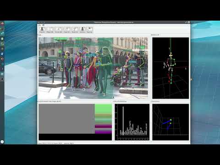Image resolution: width=220 pixels, height=165 pixels.
Task: Click the sixth toolbar button with person silhouette
Action: [82, 30]
